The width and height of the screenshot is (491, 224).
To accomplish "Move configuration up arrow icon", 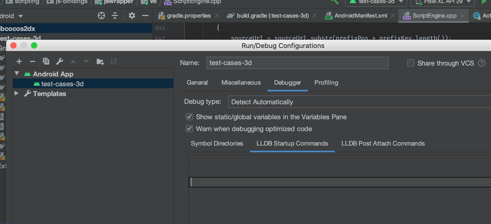I will 73,61.
